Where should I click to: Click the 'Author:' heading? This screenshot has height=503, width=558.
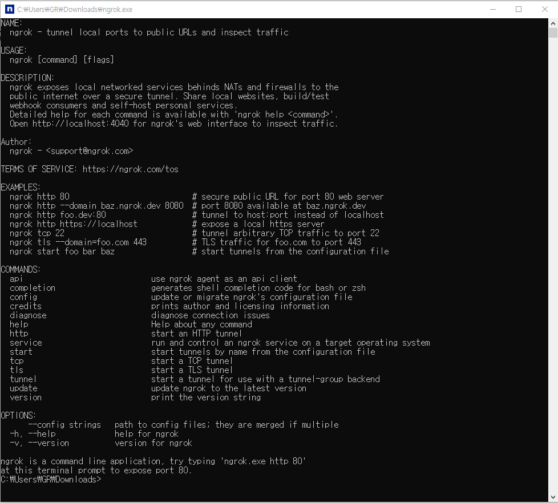click(x=16, y=142)
